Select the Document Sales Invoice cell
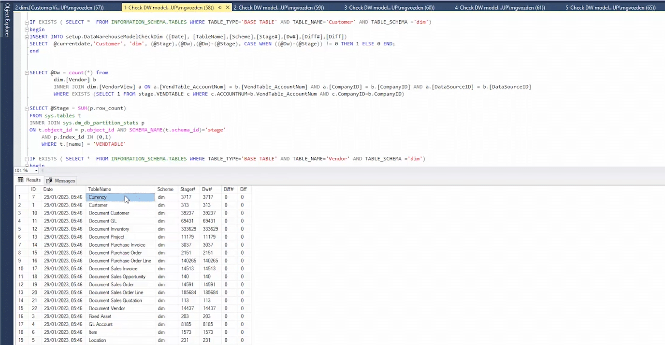Viewport: 665px width, 345px height. pos(121,269)
